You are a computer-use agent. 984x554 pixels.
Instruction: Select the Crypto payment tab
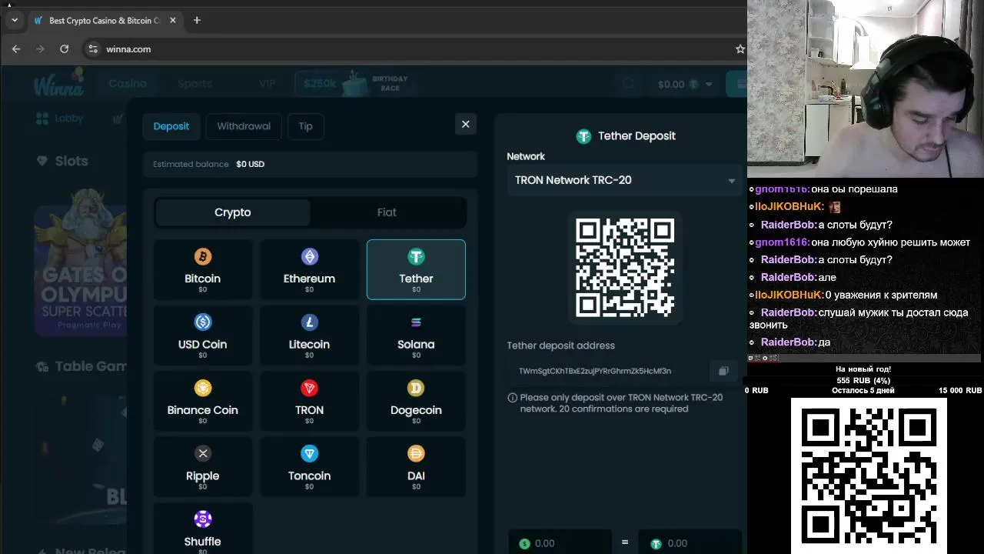[x=232, y=212]
